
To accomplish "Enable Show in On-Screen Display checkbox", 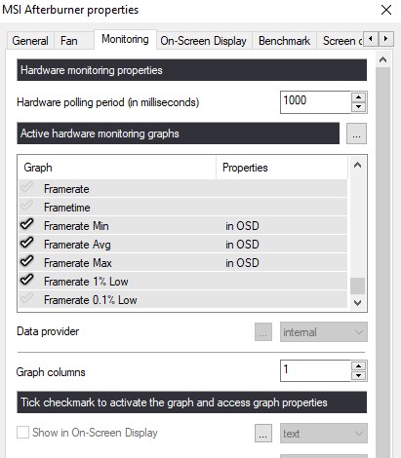I will coord(22,433).
